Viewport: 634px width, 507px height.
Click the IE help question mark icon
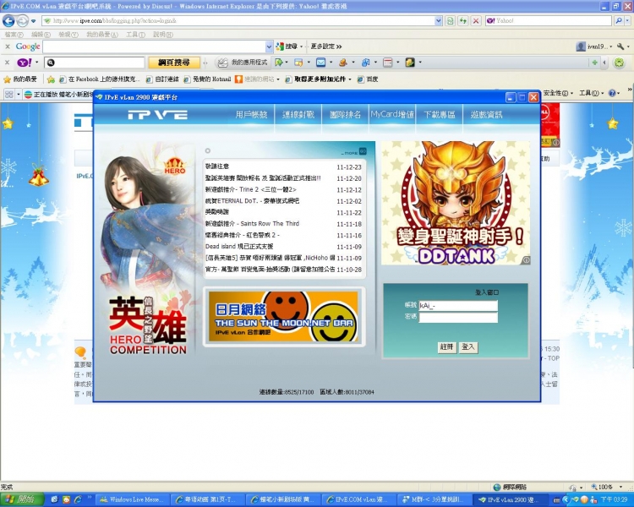(x=612, y=94)
